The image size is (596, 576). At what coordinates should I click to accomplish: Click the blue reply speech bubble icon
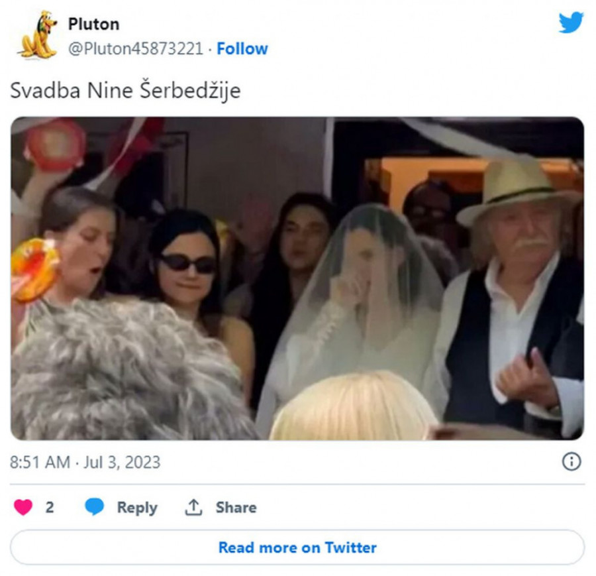click(94, 507)
